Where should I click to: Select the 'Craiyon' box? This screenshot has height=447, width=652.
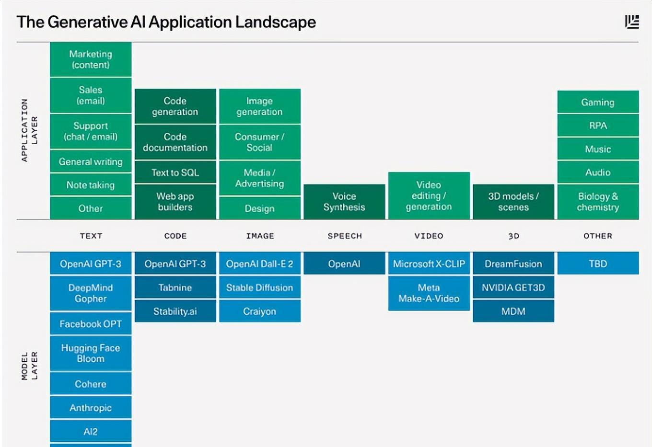pos(260,311)
